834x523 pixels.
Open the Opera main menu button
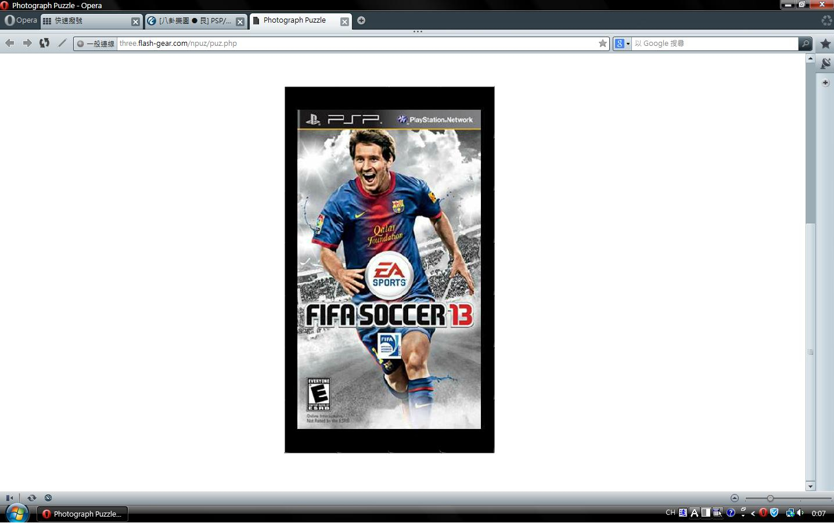(20, 20)
